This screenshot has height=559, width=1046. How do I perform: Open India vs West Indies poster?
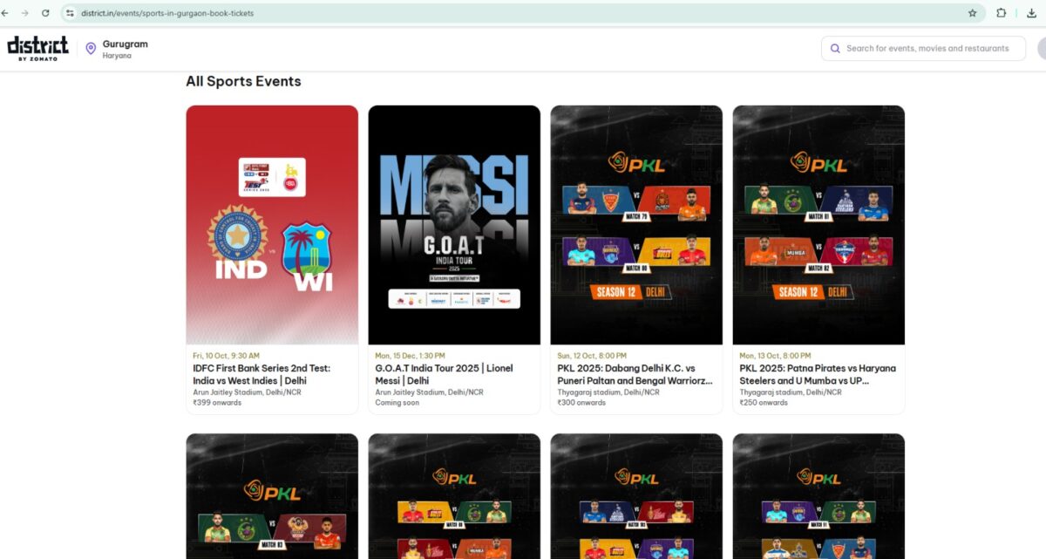pyautogui.click(x=272, y=225)
